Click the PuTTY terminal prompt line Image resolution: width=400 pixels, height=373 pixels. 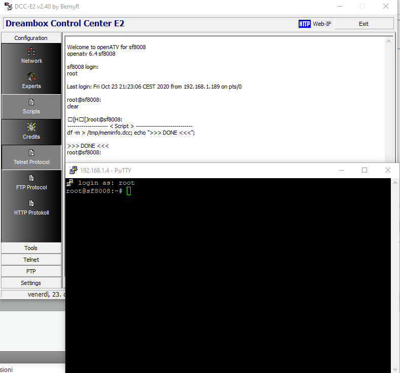coord(98,191)
